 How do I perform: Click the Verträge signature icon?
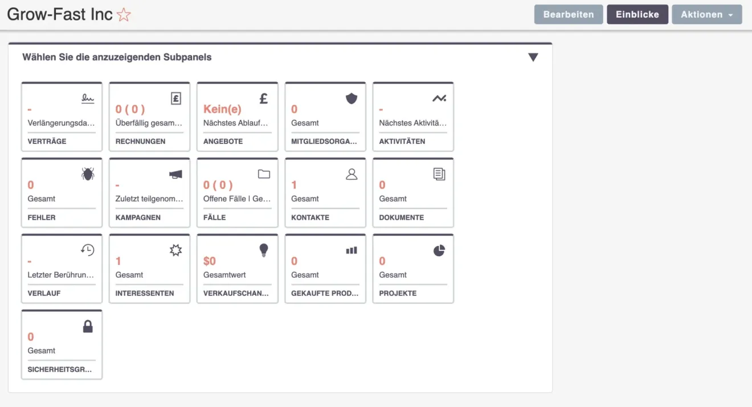tap(87, 98)
